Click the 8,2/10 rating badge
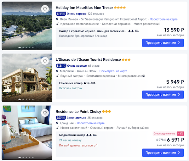 pyautogui.click(x=61, y=66)
